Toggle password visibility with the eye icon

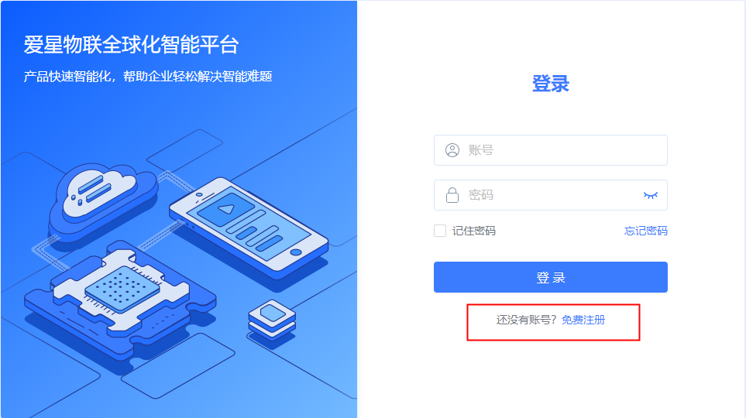[651, 195]
